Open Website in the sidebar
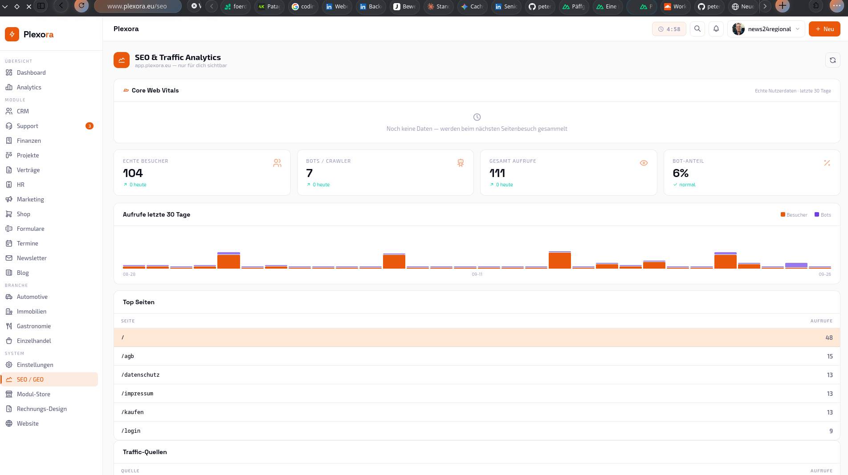The height and width of the screenshot is (475, 848). 49,423
